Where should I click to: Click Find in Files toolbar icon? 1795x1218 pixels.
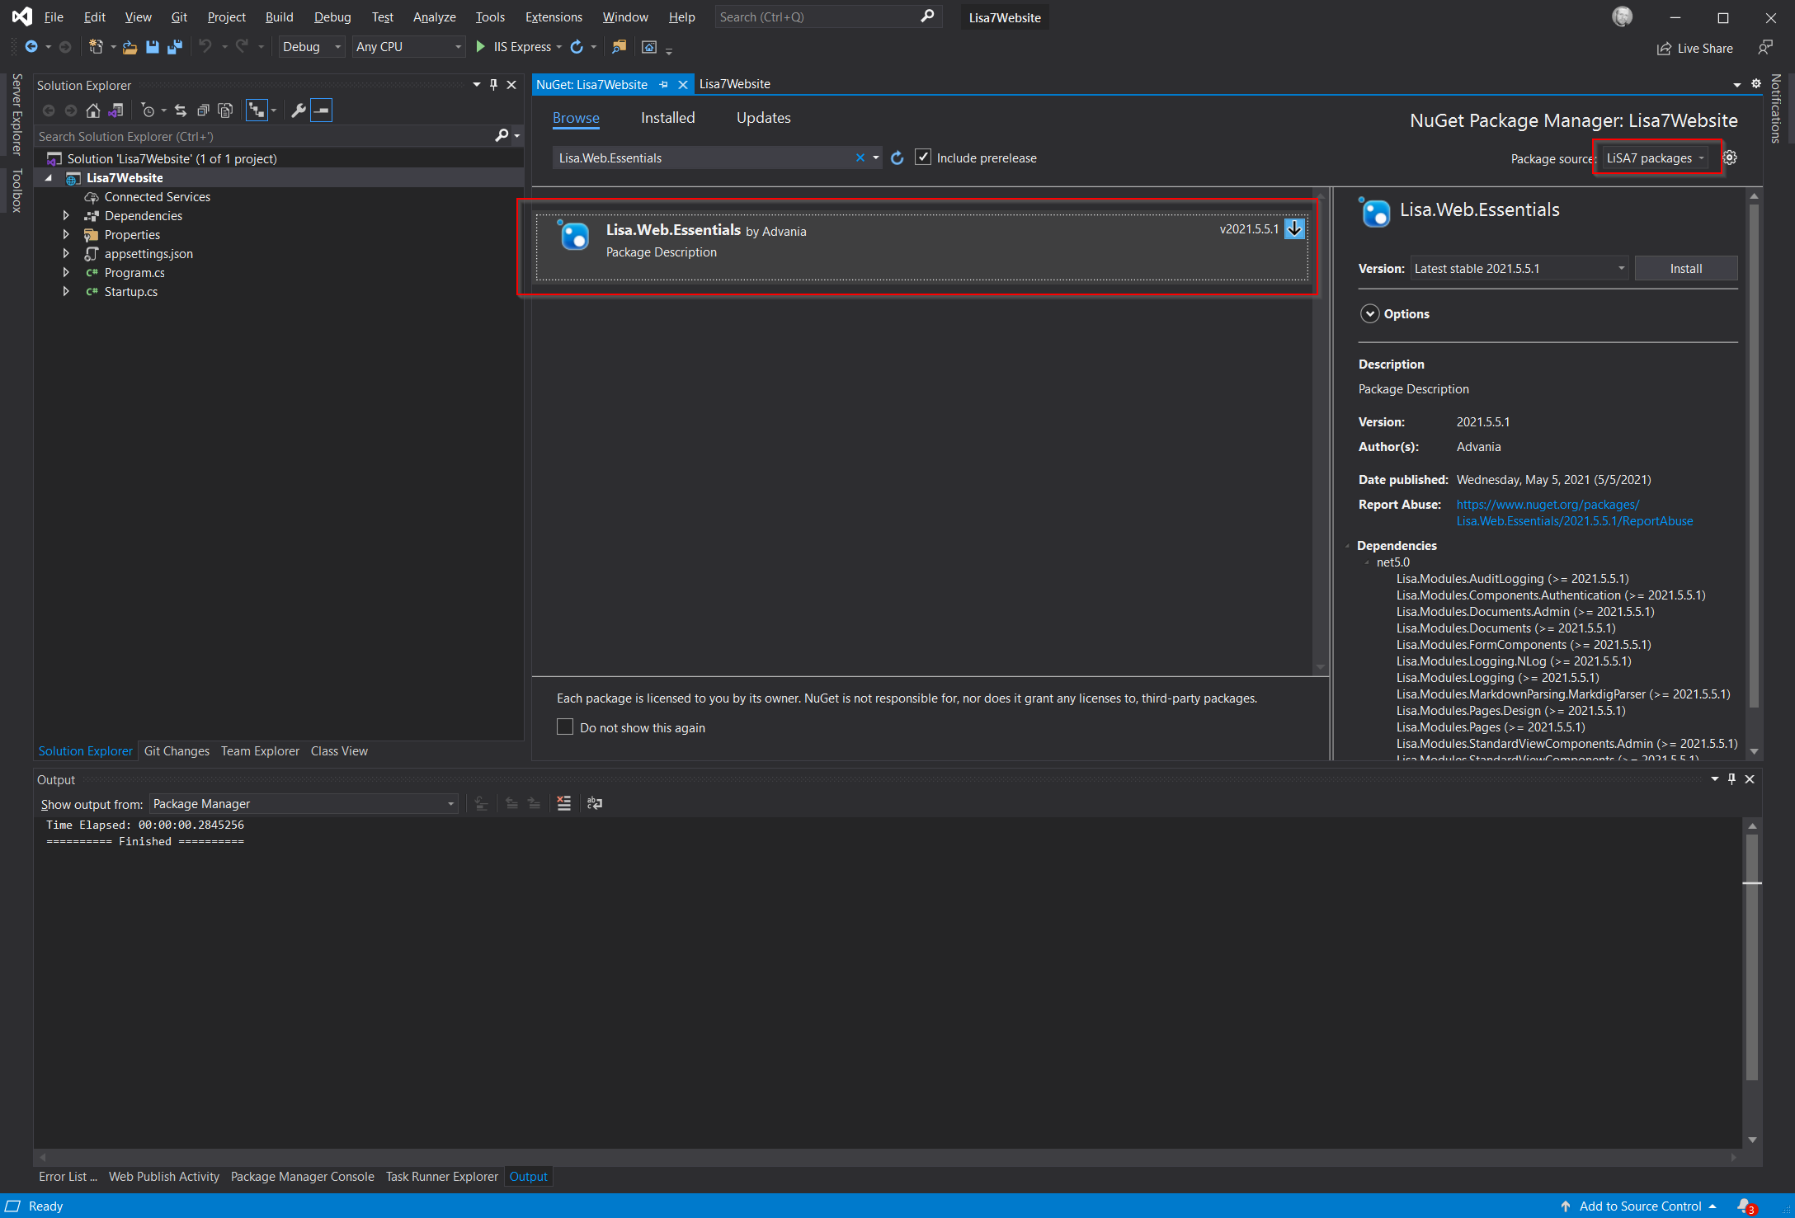pos(619,47)
